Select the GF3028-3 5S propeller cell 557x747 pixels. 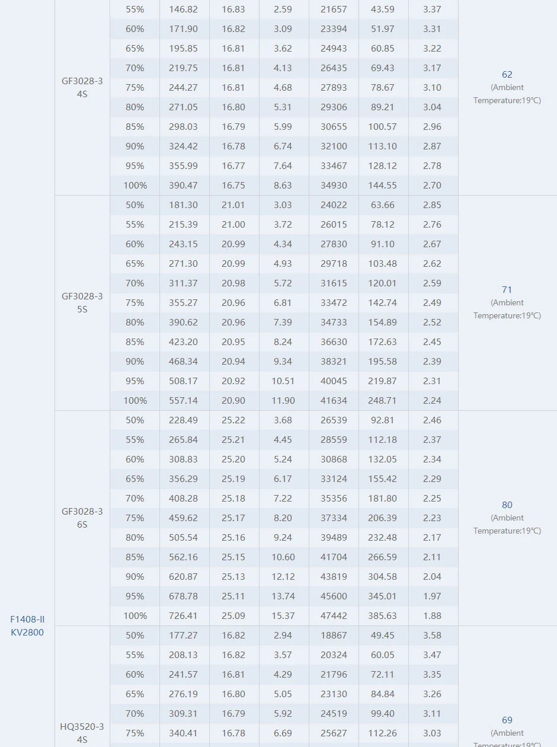coord(82,302)
